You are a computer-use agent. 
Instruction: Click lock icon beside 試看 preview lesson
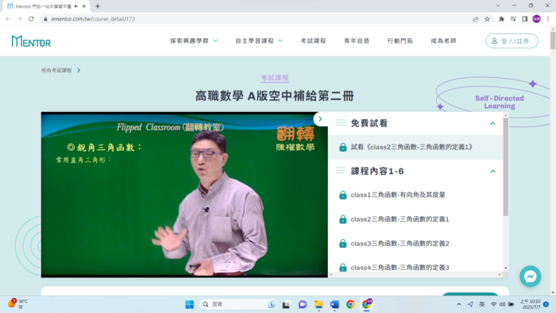pyautogui.click(x=342, y=147)
